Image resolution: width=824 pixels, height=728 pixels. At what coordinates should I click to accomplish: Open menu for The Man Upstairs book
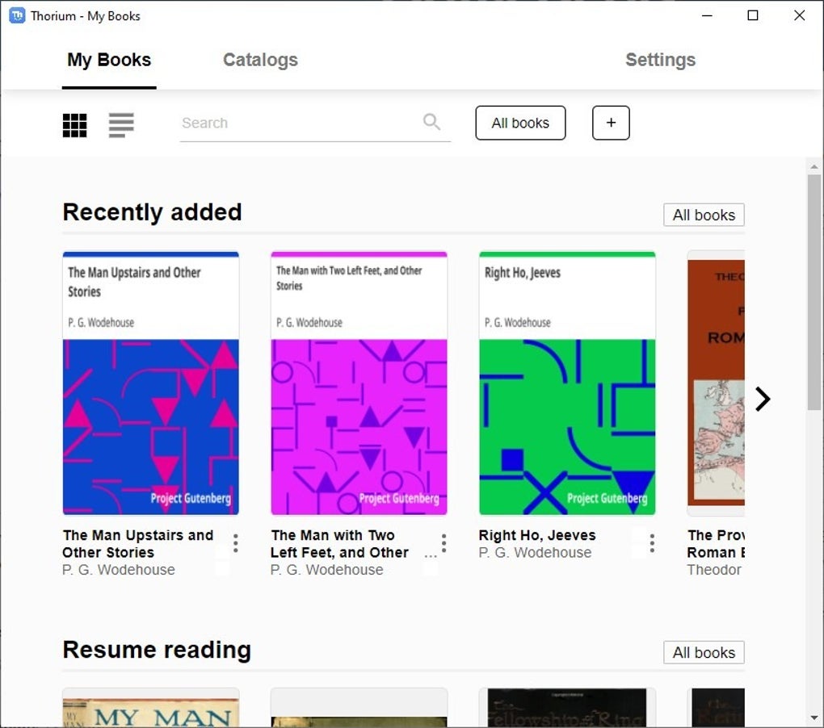click(x=235, y=543)
